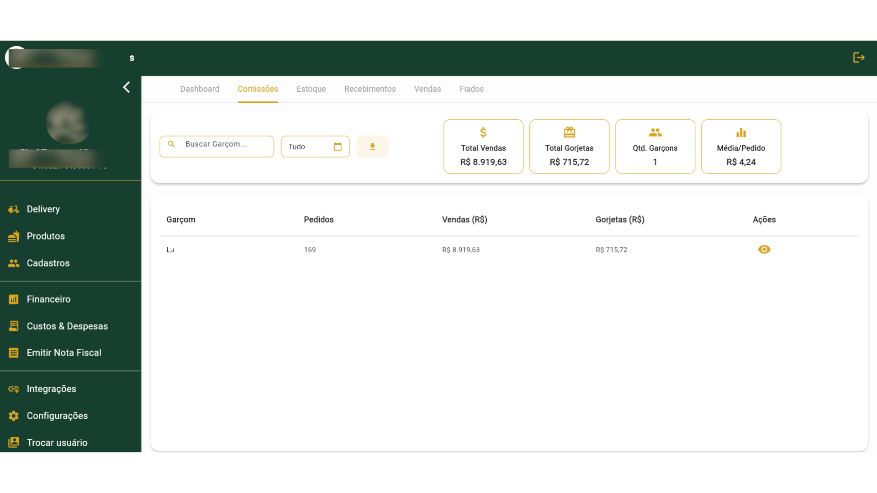This screenshot has width=877, height=493.
Task: Collapse the sidebar with the chevron arrow
Action: point(127,87)
